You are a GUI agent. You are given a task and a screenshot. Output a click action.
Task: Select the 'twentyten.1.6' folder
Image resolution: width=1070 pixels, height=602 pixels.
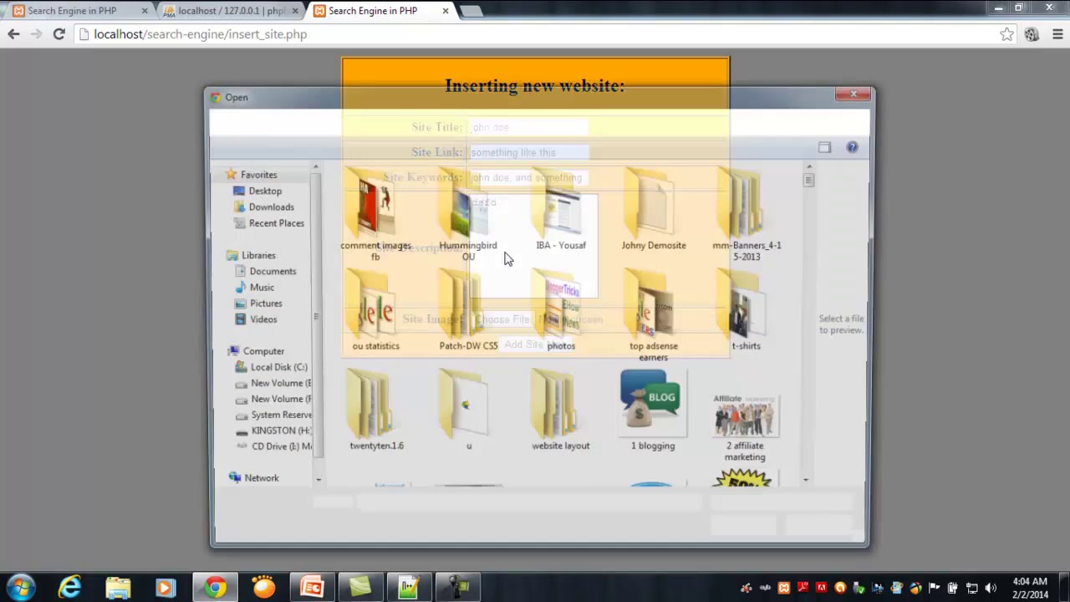[x=376, y=411]
